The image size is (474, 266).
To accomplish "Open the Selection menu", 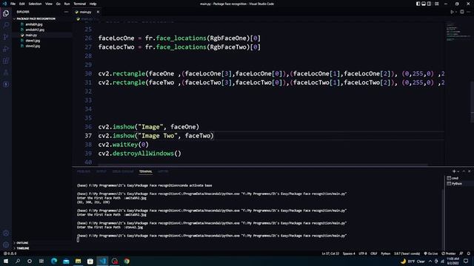I will (35, 4).
